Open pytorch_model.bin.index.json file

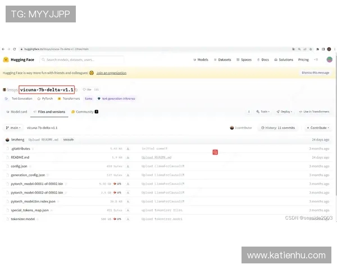click(33, 201)
